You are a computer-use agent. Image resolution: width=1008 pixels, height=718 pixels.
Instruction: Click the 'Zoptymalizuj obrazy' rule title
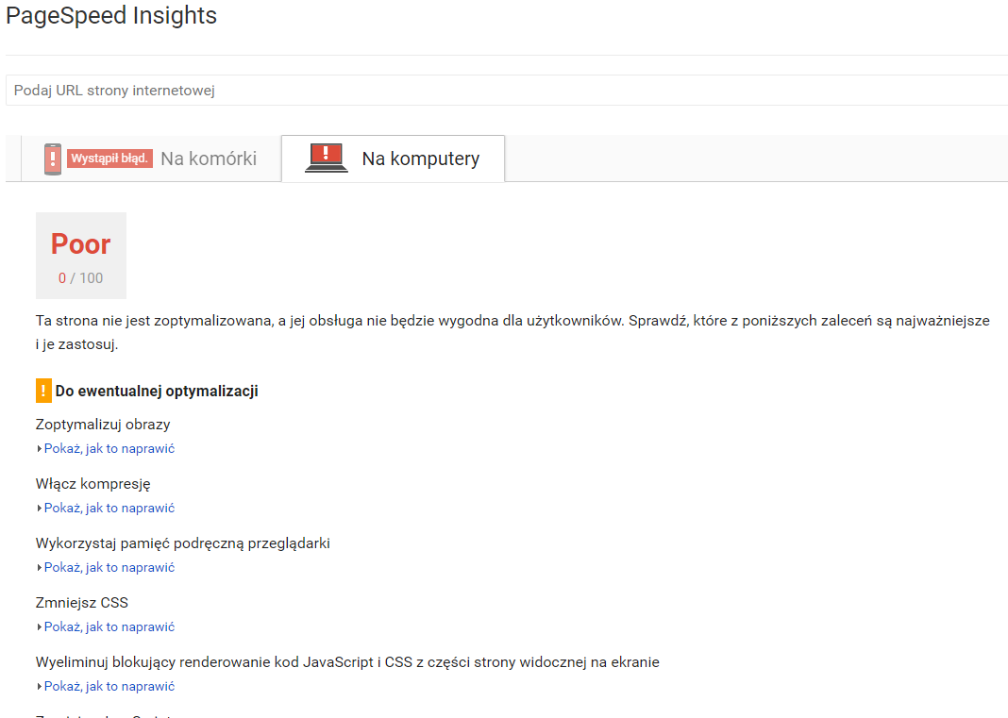coord(103,425)
